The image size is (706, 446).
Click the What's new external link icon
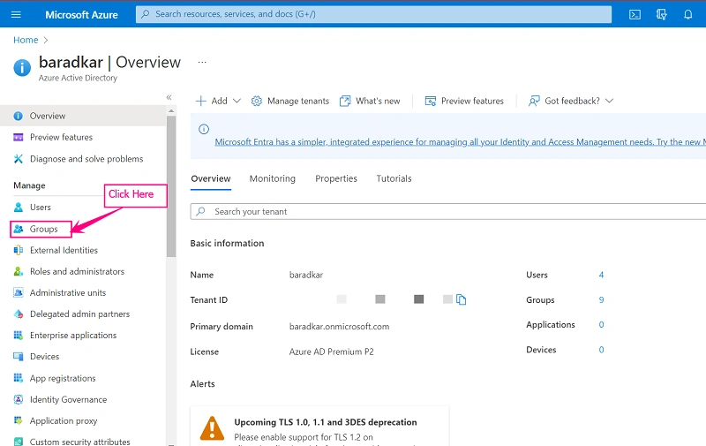[345, 101]
